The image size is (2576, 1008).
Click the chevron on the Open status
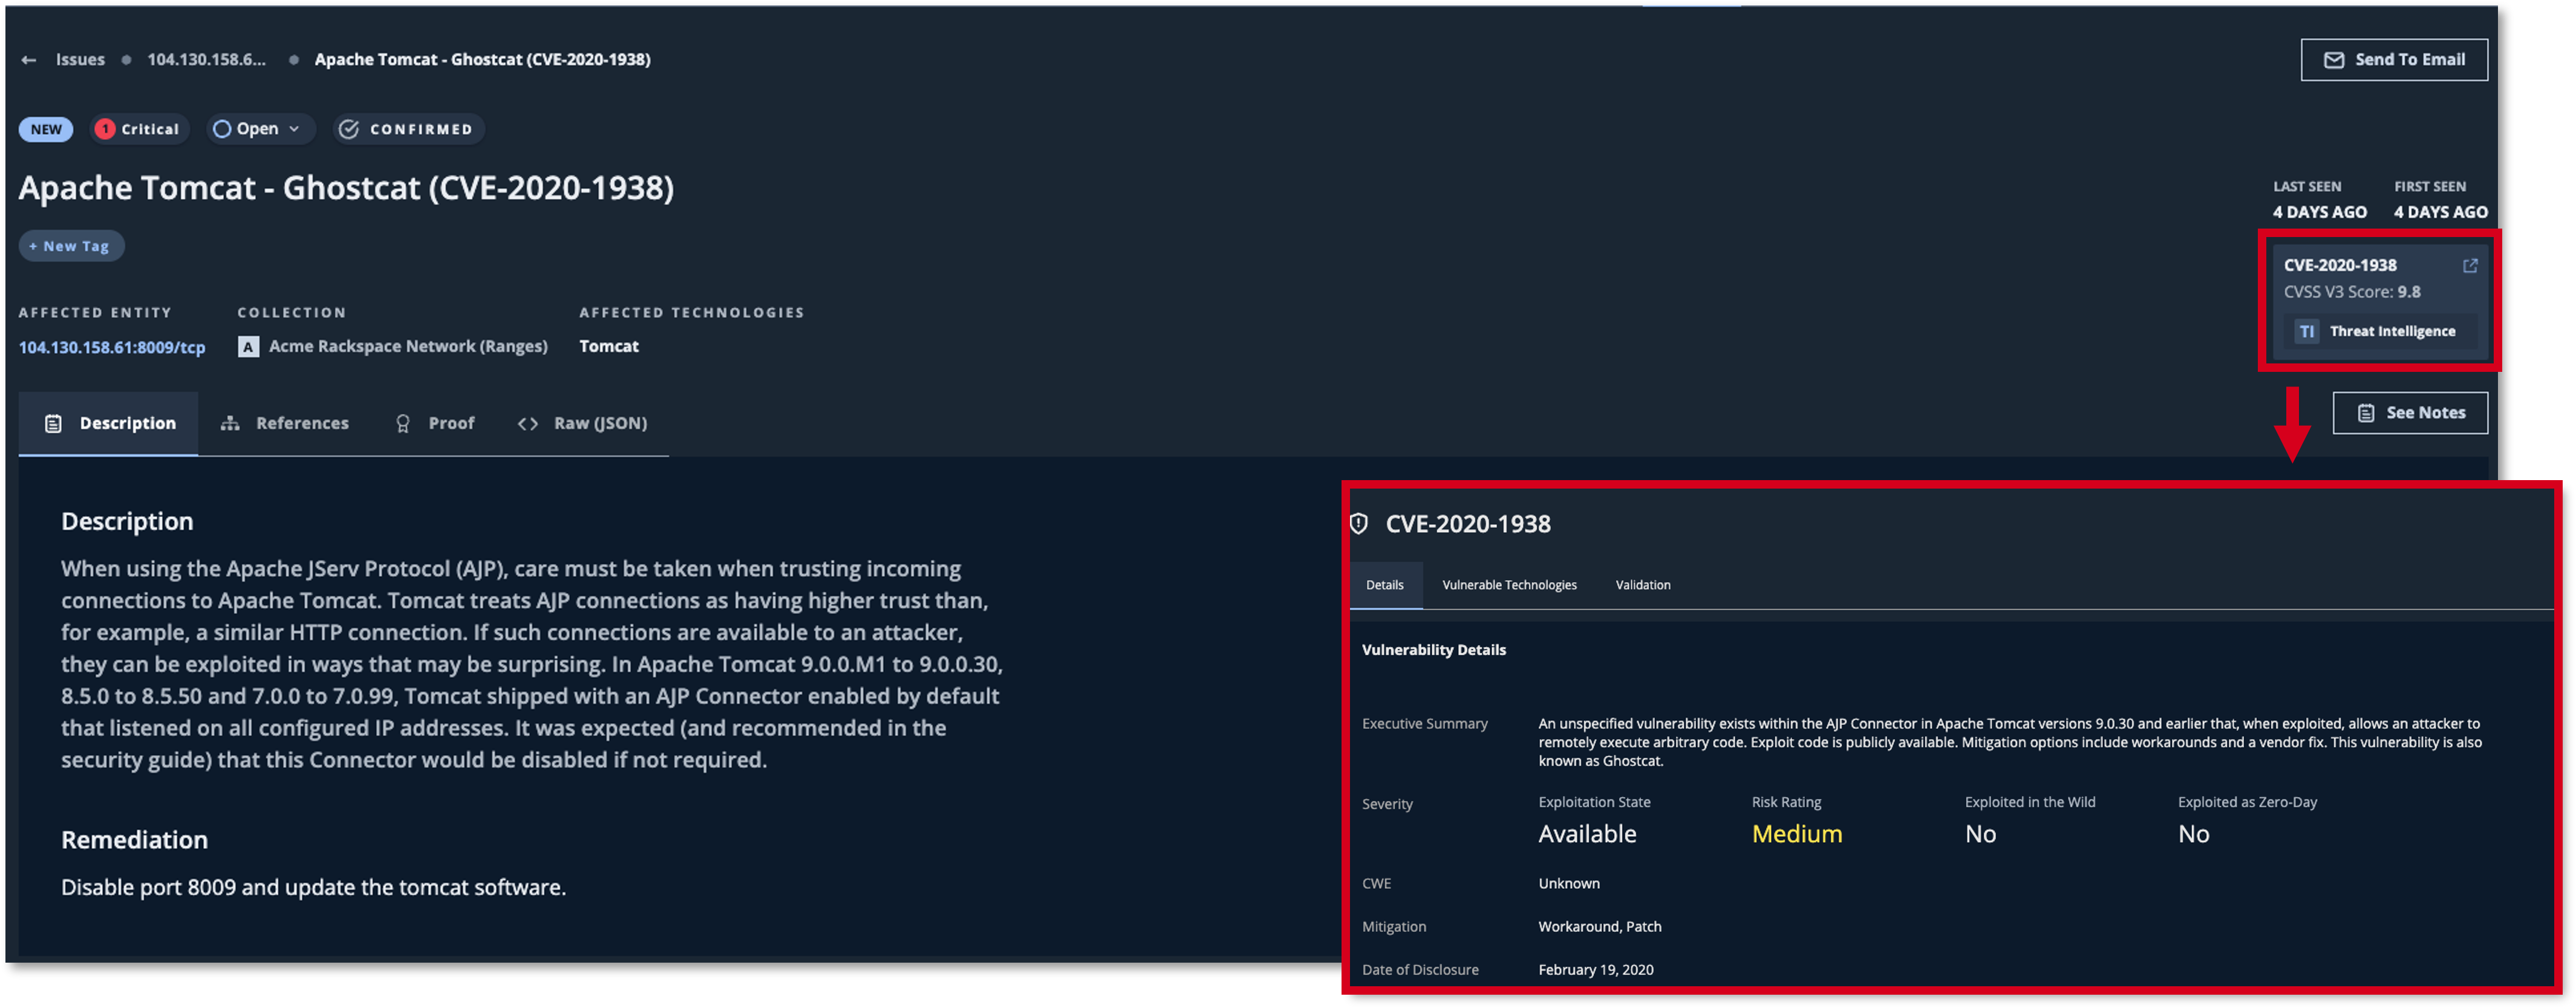pyautogui.click(x=294, y=129)
